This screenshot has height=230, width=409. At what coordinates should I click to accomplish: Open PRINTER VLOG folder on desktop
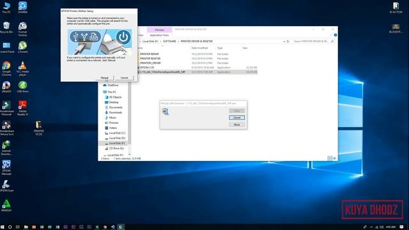(38, 128)
